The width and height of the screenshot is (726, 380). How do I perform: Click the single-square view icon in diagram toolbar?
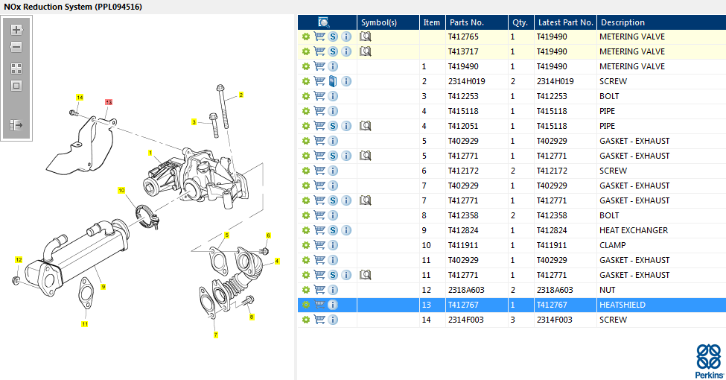click(16, 86)
